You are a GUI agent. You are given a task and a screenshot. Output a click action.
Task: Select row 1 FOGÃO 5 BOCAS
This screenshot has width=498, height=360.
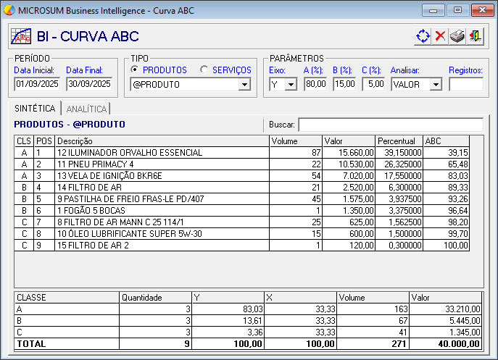[242, 211]
